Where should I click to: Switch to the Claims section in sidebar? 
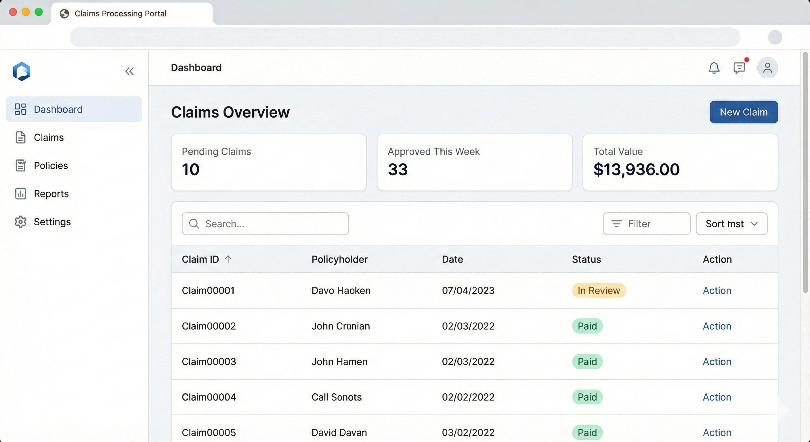tap(49, 137)
